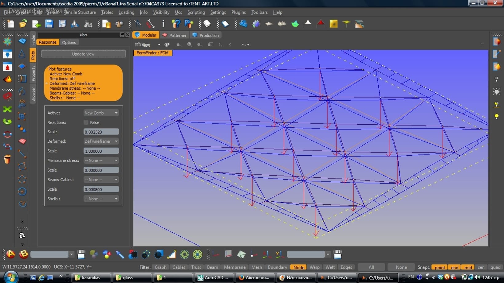504x283 pixels.
Task: Click the blue floppy Save icon
Action: coord(49,24)
